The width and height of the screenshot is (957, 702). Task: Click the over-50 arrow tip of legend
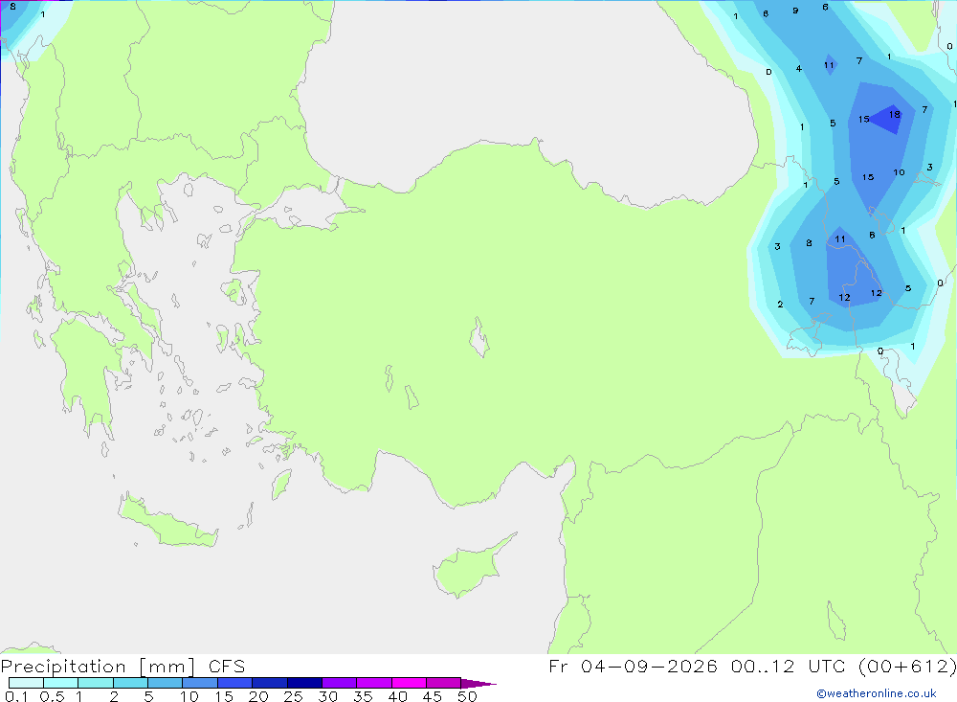tap(478, 683)
